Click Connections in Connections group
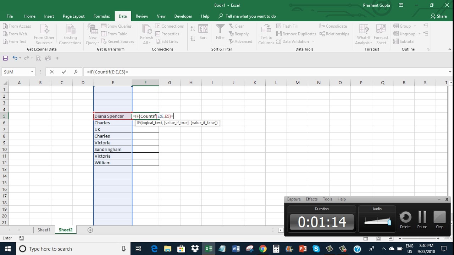The image size is (454, 255). coord(169,26)
